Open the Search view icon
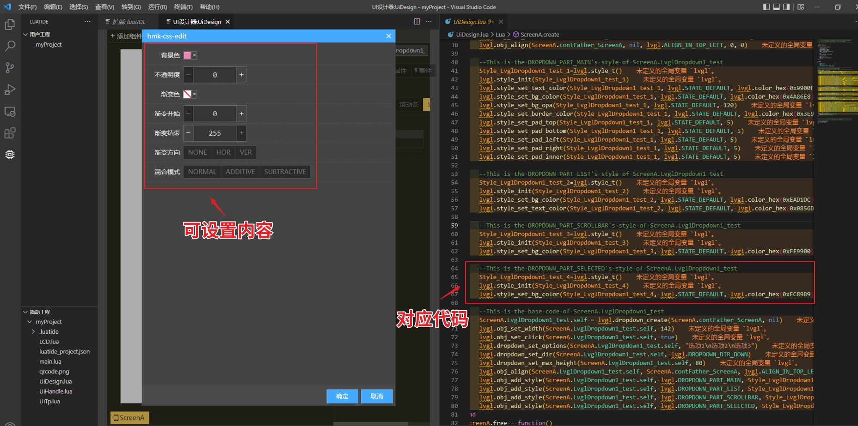The height and width of the screenshot is (426, 858). click(10, 46)
